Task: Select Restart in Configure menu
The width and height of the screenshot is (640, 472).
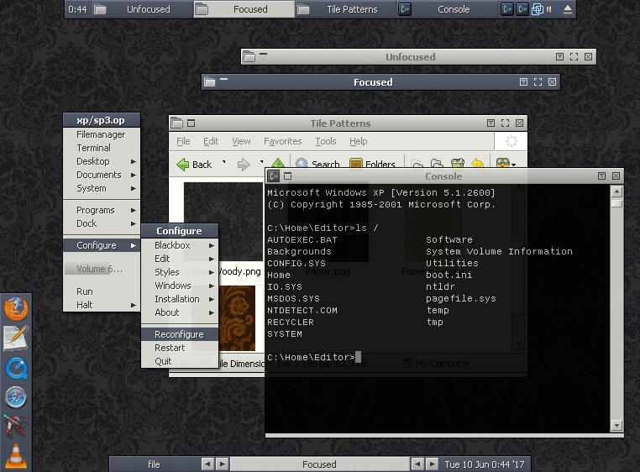Action: point(180,348)
